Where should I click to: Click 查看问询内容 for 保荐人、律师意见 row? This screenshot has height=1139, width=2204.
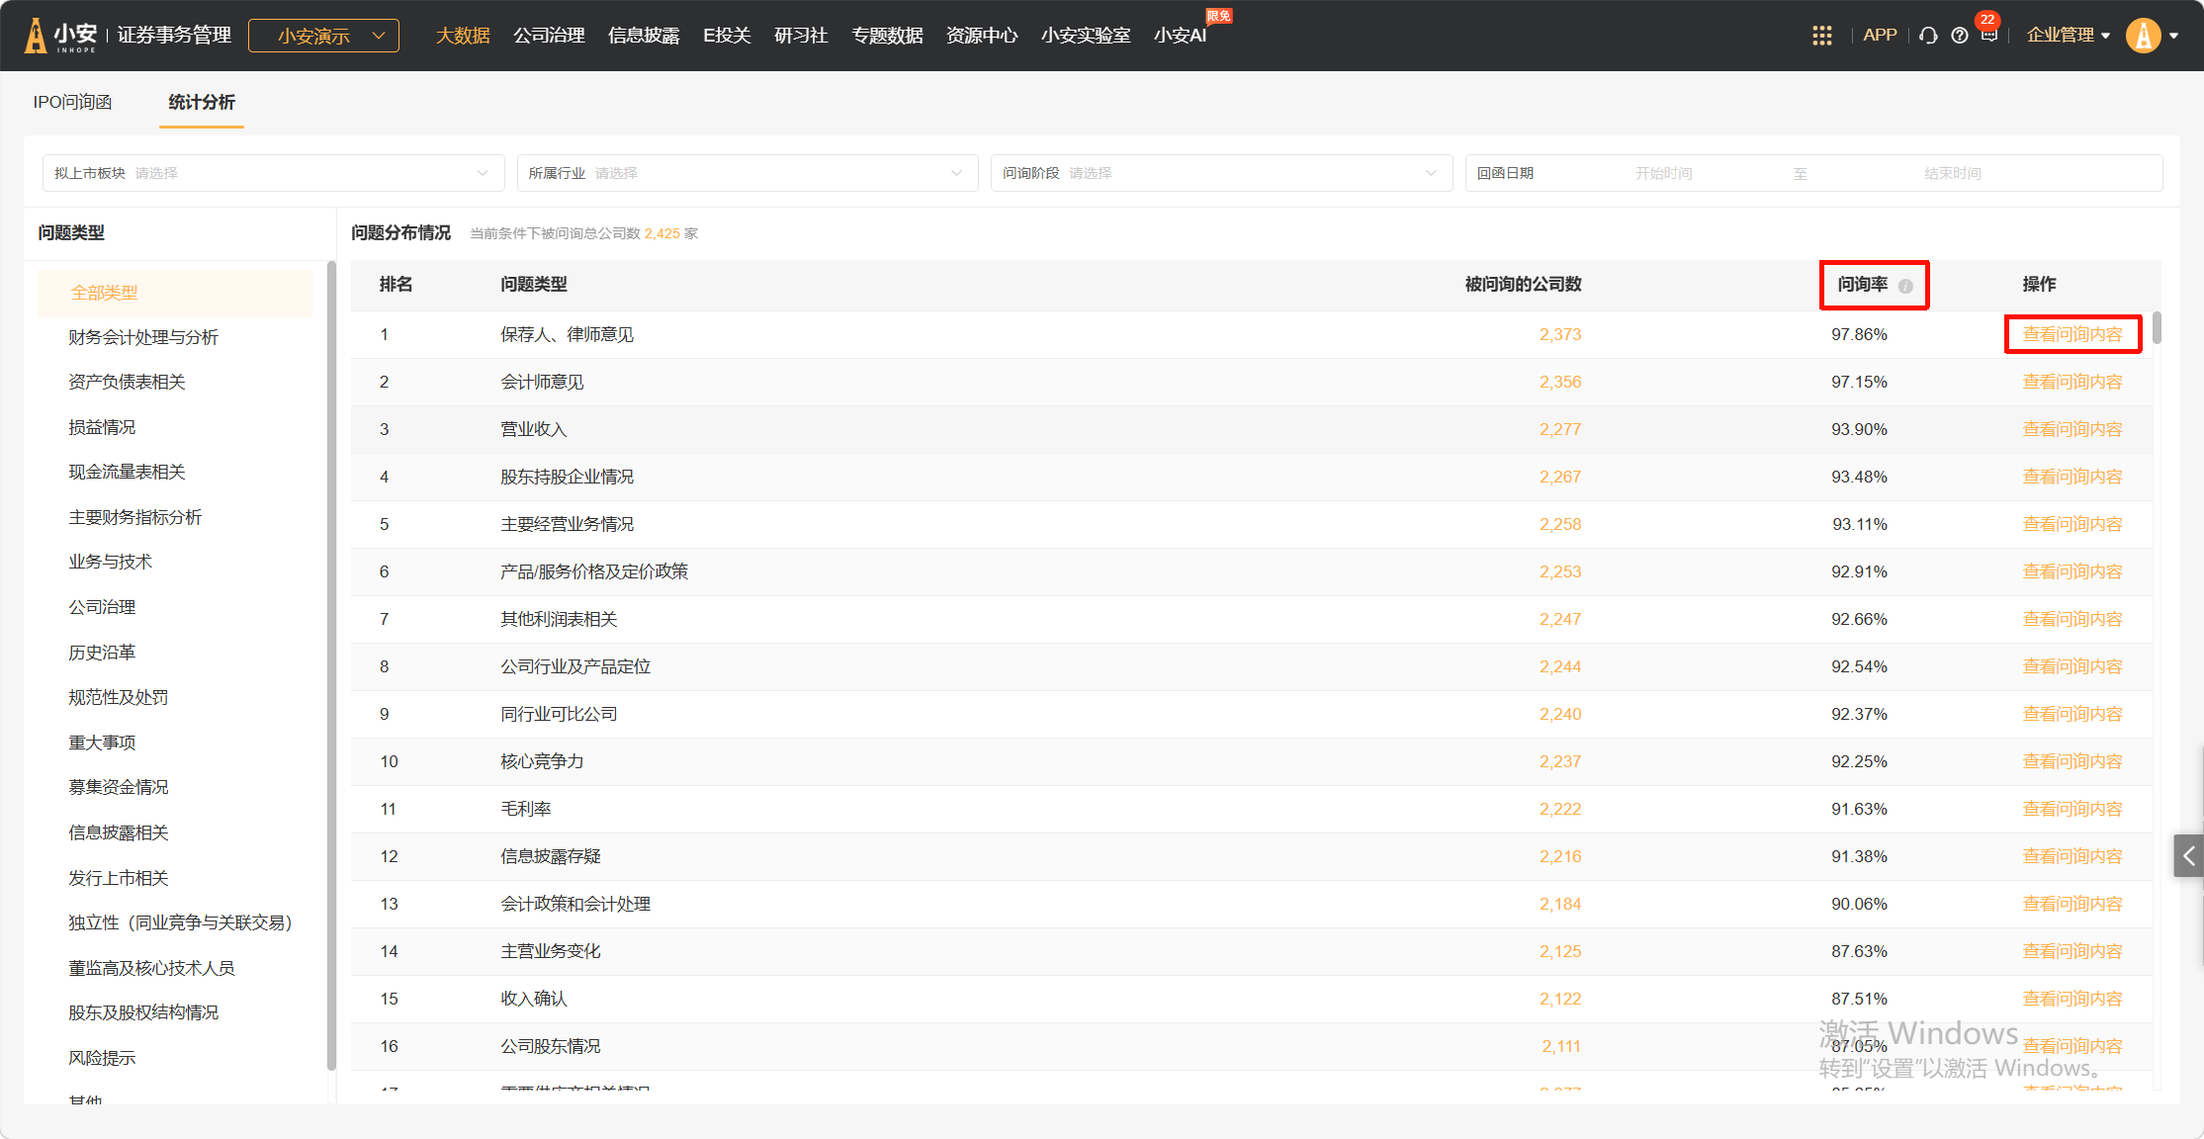click(2072, 334)
